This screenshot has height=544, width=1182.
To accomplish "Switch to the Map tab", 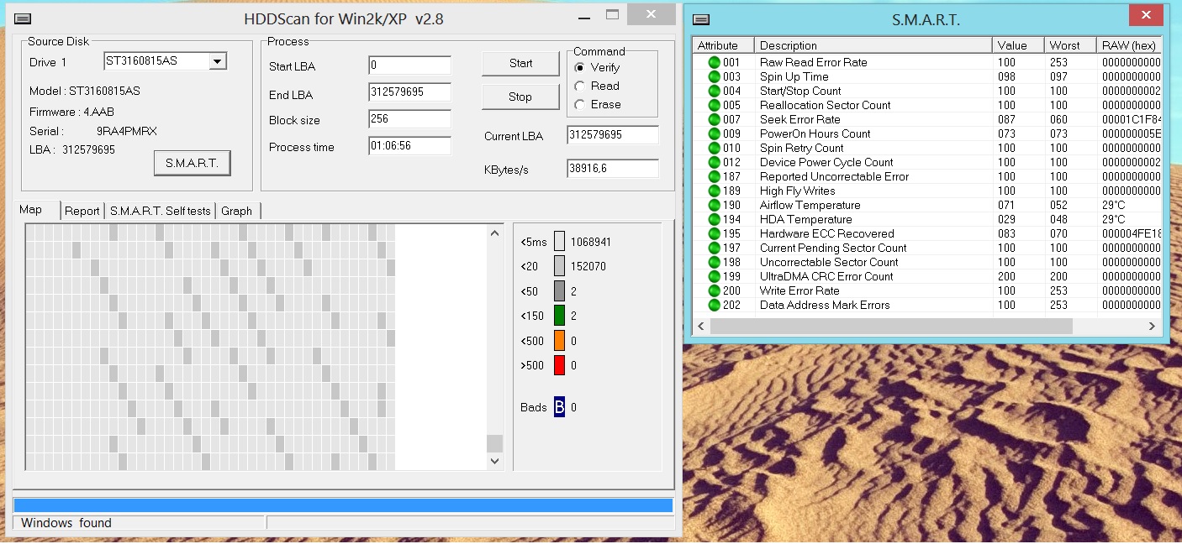I will pyautogui.click(x=30, y=209).
